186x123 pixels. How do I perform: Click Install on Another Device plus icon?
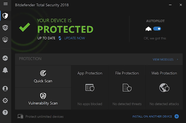[x=177, y=116]
